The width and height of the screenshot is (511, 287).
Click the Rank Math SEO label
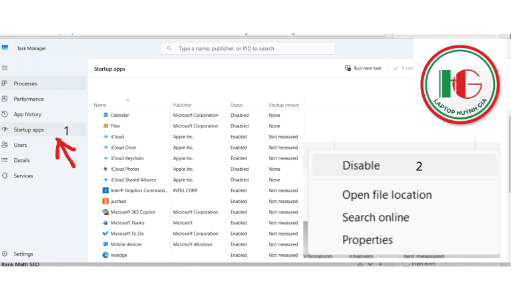tap(20, 264)
